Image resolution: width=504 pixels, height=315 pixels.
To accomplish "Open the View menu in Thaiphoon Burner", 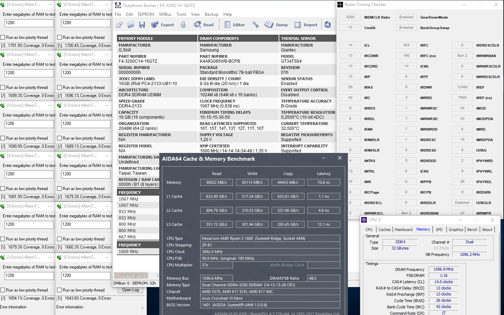I will [x=195, y=14].
